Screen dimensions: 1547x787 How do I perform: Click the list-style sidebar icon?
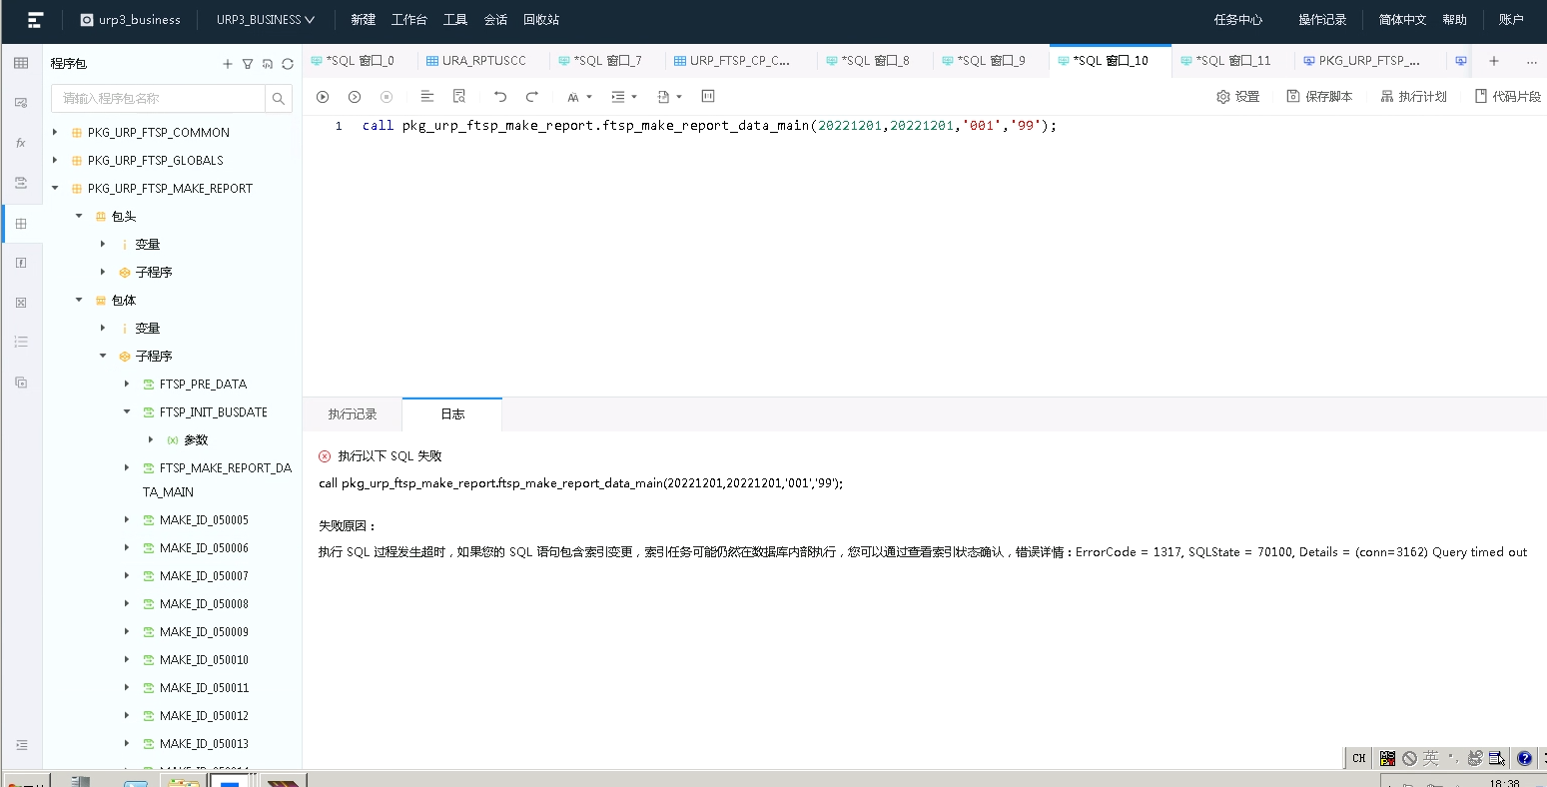pos(21,342)
